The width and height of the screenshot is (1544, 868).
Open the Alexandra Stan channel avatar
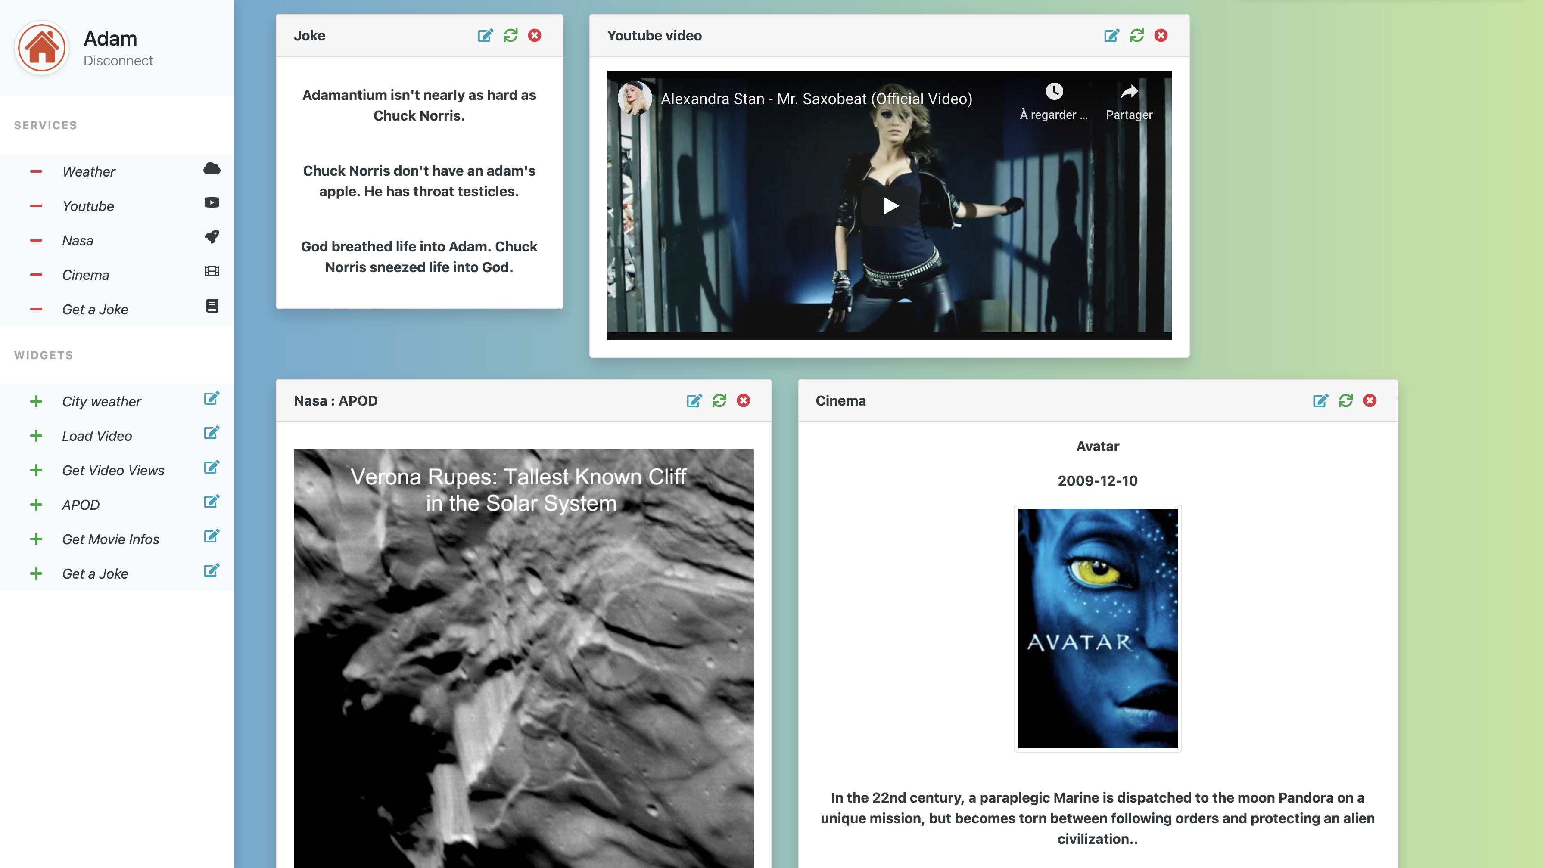click(635, 98)
